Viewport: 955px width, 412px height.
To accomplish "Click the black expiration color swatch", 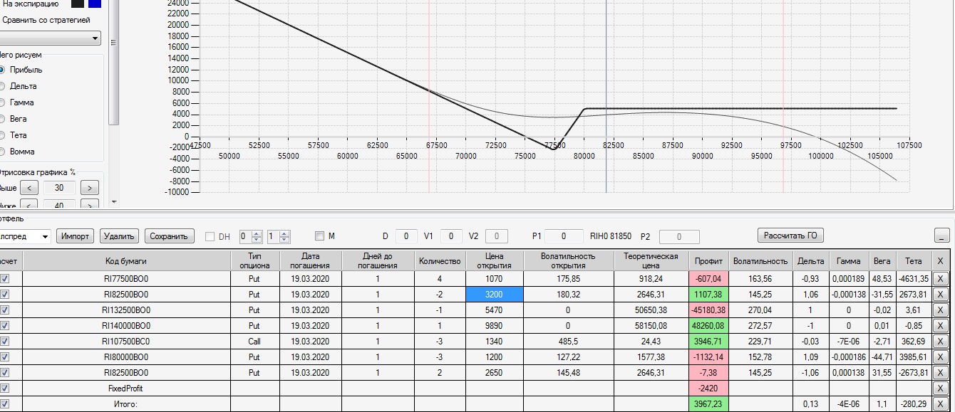I will pos(78,4).
